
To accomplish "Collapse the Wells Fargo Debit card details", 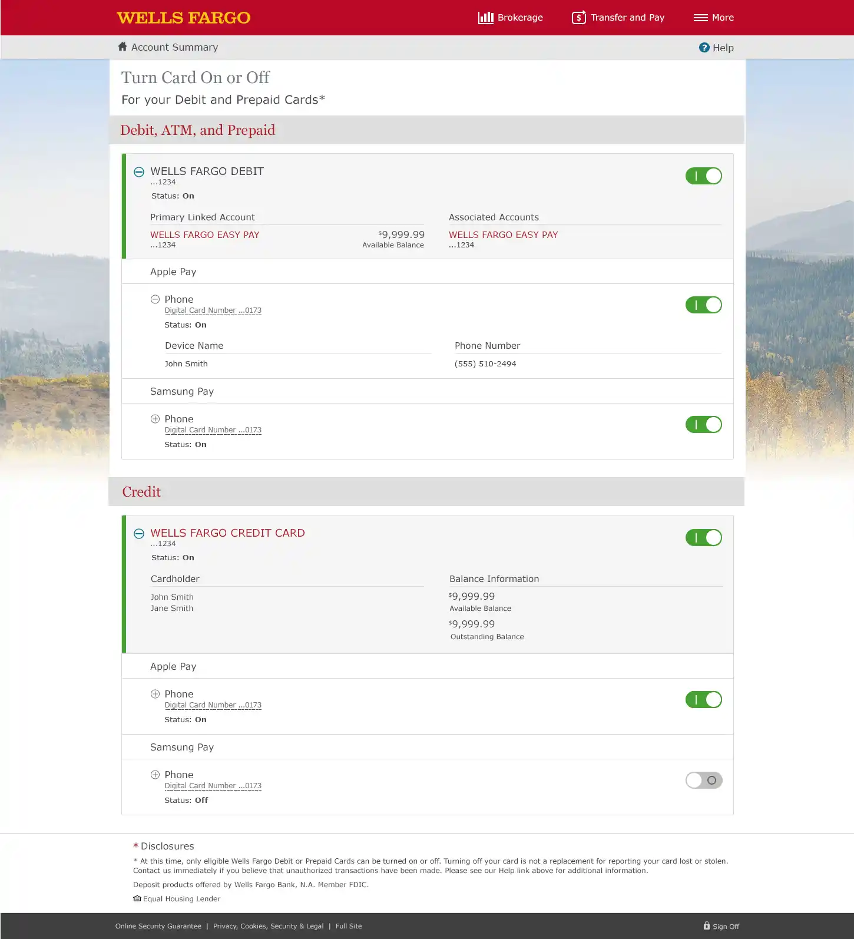I will (x=139, y=172).
